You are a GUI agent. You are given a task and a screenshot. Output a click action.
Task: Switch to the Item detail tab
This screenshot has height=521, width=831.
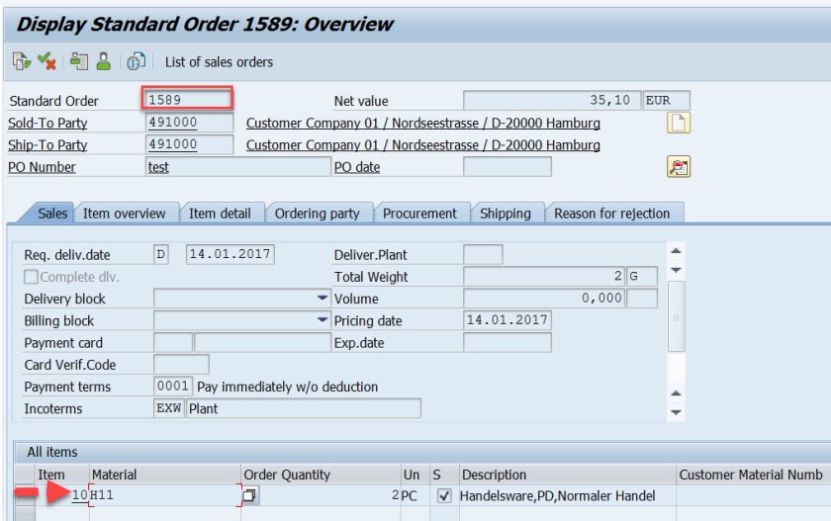[x=220, y=214]
